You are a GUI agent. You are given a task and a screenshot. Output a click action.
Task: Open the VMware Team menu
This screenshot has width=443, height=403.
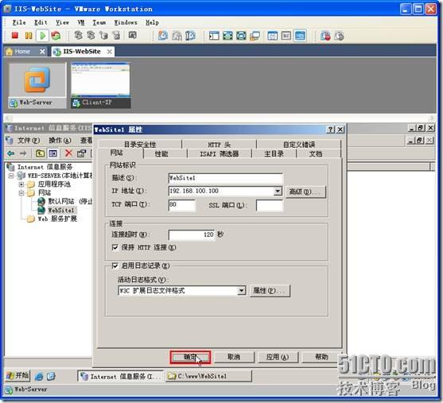[x=99, y=22]
